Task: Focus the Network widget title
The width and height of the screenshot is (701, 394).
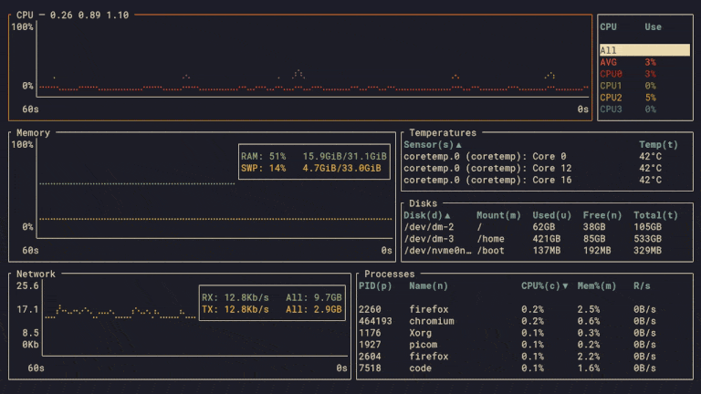Action: (x=36, y=274)
